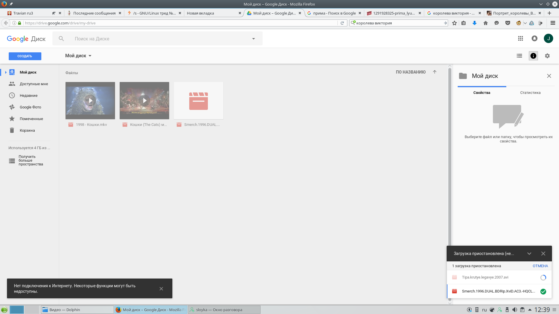Expand the Drive search options

pos(254,39)
